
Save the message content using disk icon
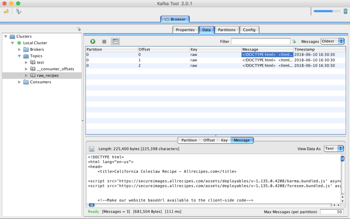tap(91, 148)
